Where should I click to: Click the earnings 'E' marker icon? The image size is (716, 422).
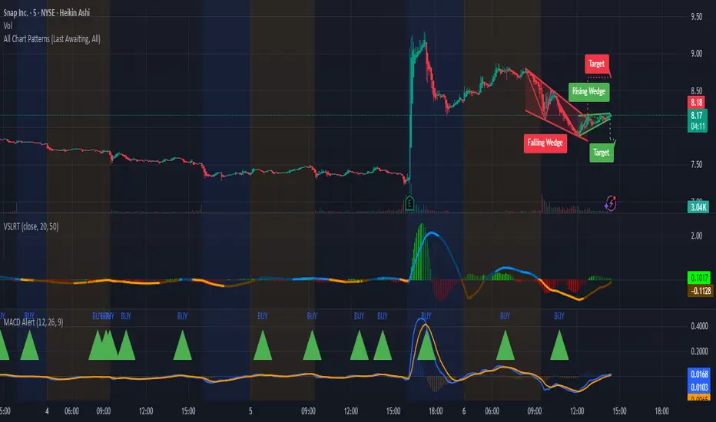[409, 203]
